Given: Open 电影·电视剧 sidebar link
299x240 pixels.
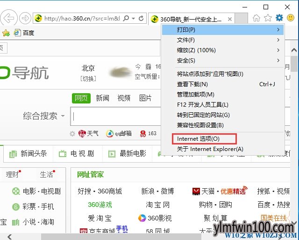Looking at the screenshot, I should [36, 191].
